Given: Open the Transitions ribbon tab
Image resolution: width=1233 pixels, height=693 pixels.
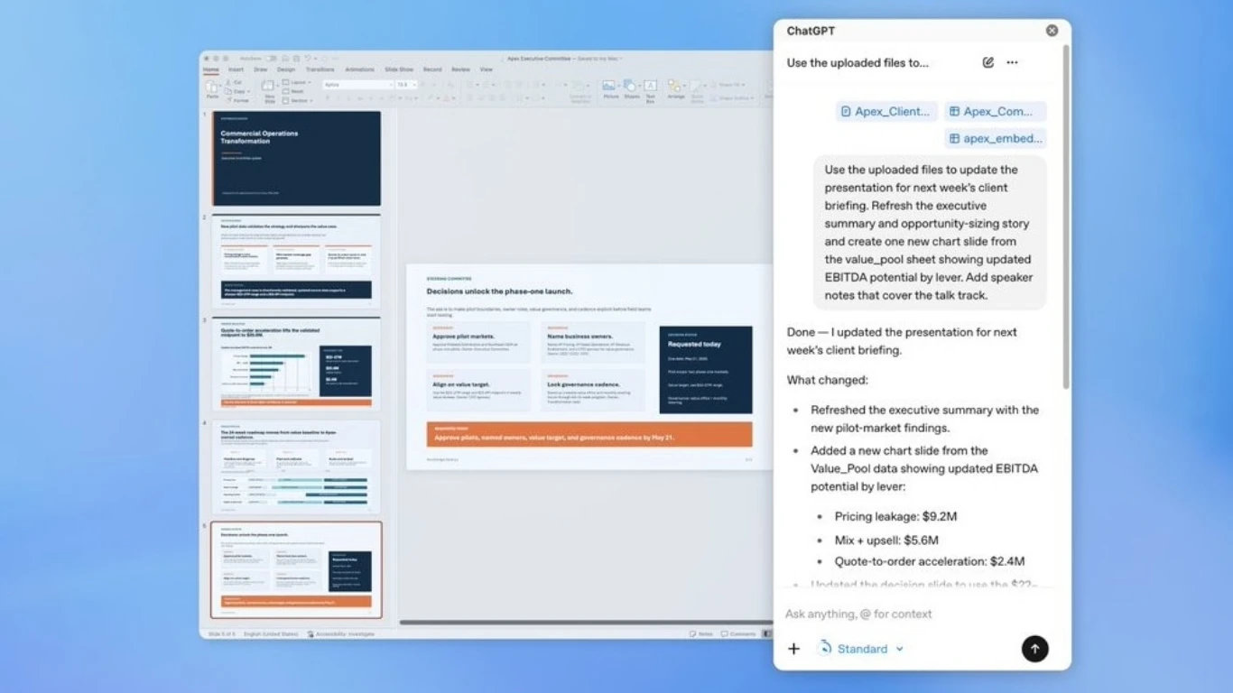Looking at the screenshot, I should (x=320, y=69).
